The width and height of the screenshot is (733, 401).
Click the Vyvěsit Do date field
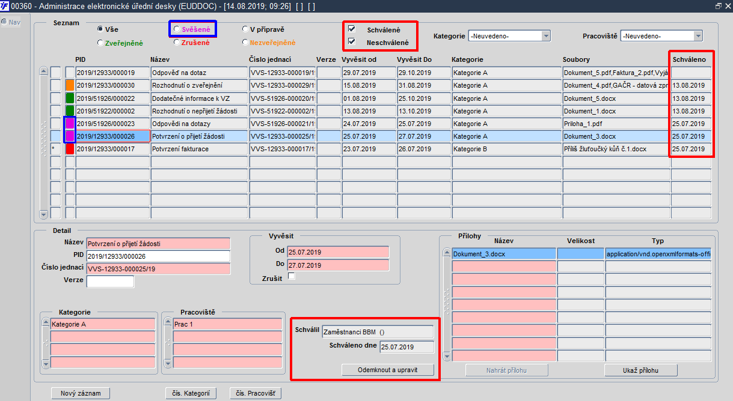339,265
